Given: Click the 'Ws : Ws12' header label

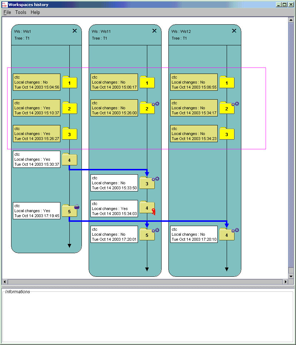Looking at the screenshot, I should (x=181, y=31).
